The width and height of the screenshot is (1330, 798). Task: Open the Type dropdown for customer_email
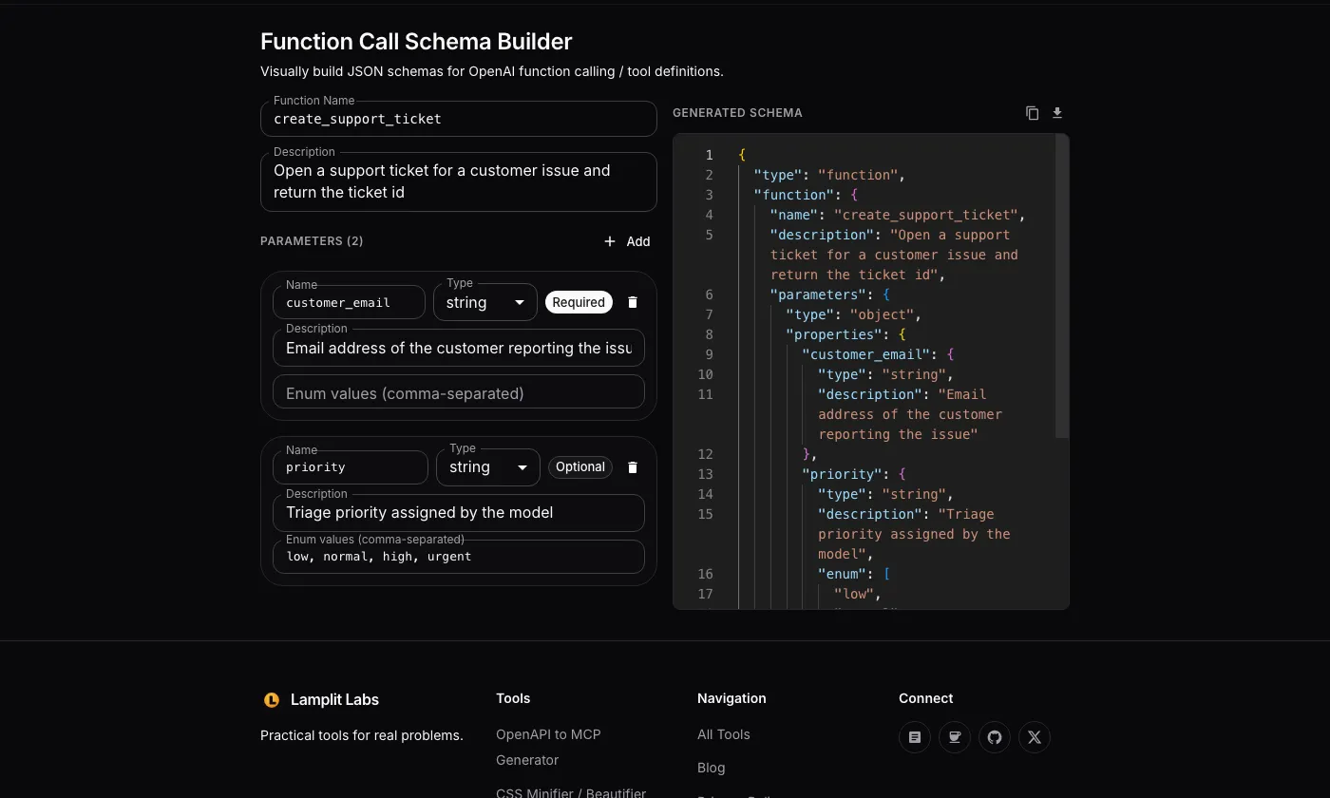(x=485, y=303)
